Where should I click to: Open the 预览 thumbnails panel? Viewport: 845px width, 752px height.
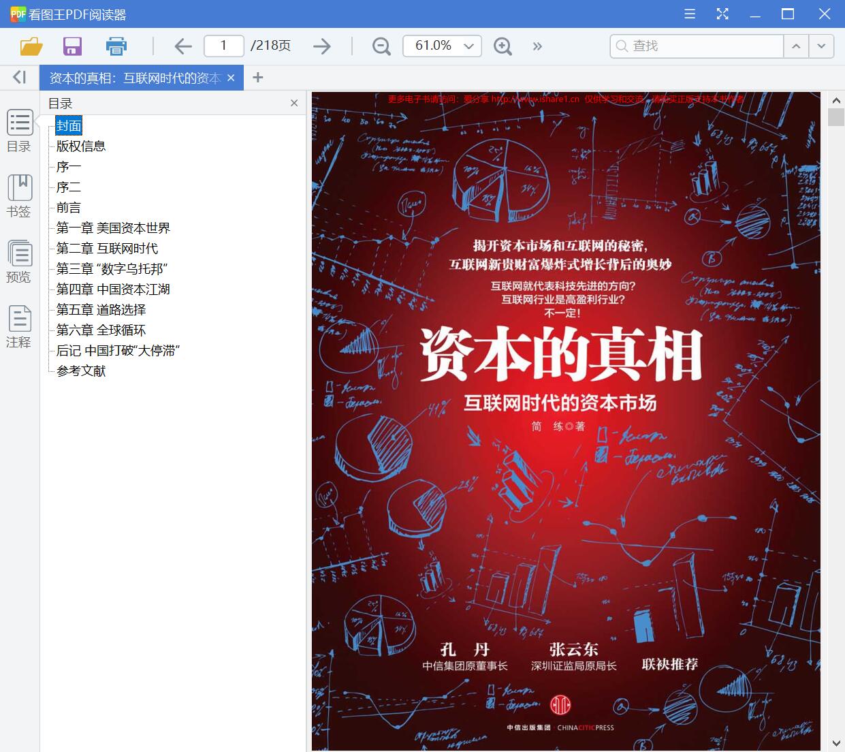(19, 262)
